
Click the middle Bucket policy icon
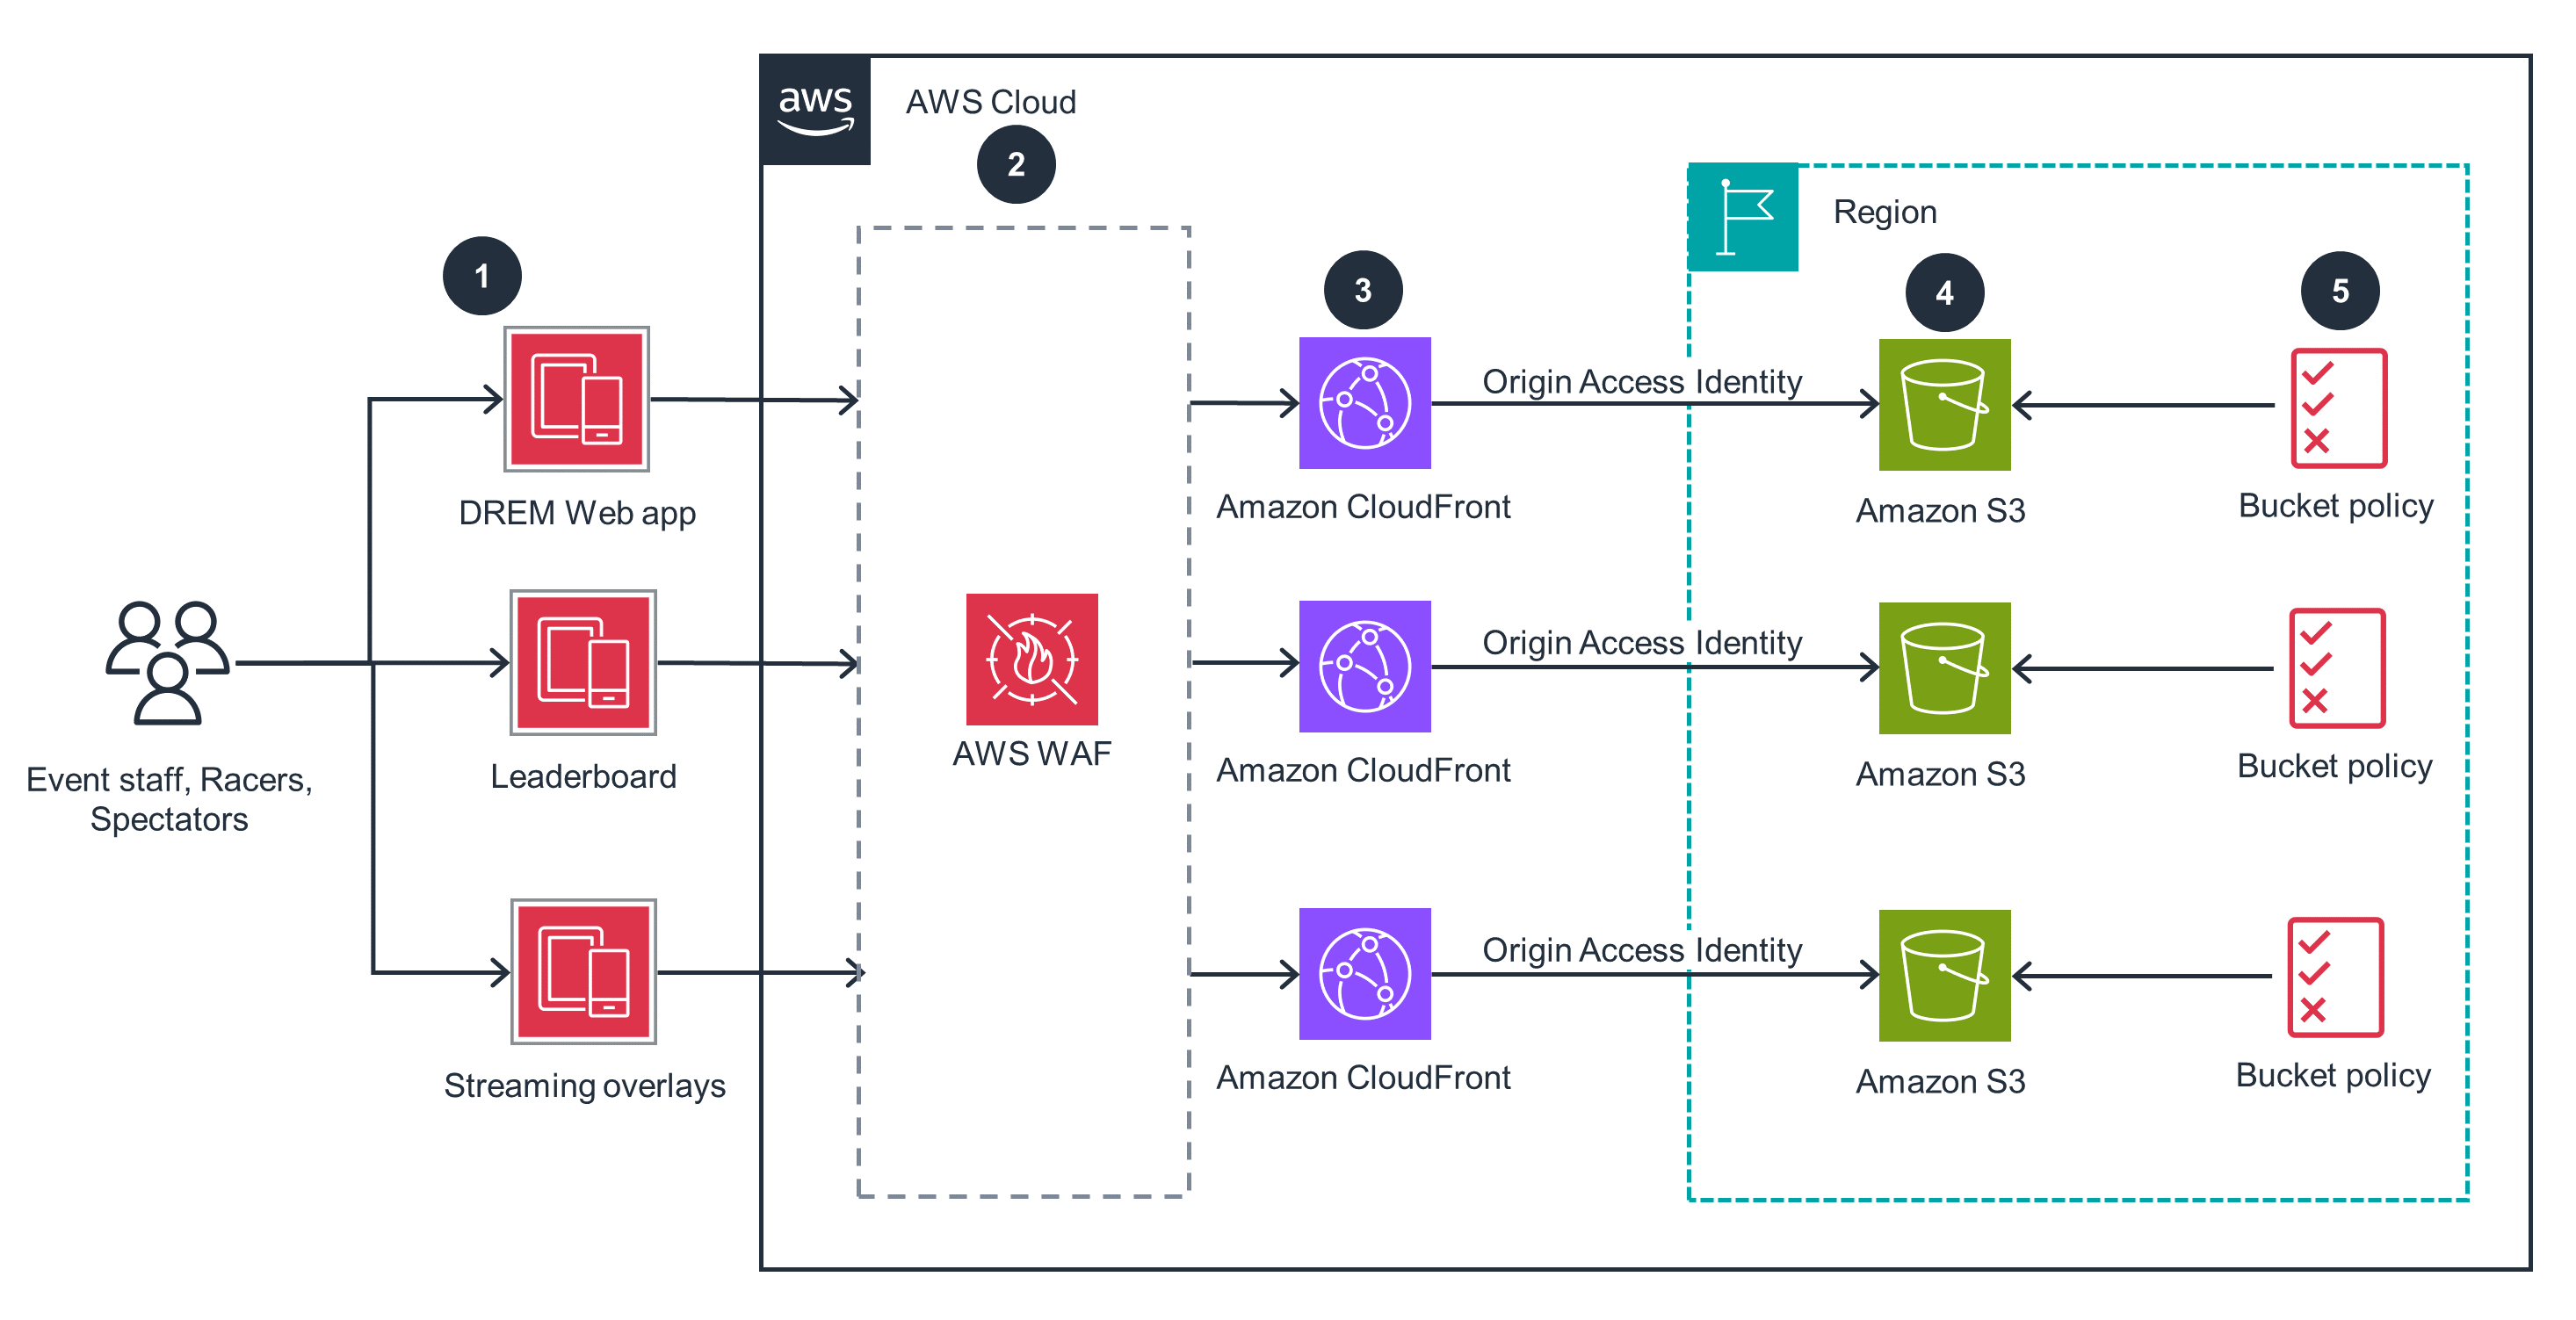pyautogui.click(x=2337, y=668)
